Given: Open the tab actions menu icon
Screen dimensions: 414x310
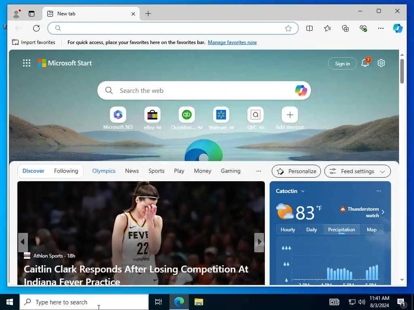Looking at the screenshot, I should (32, 14).
